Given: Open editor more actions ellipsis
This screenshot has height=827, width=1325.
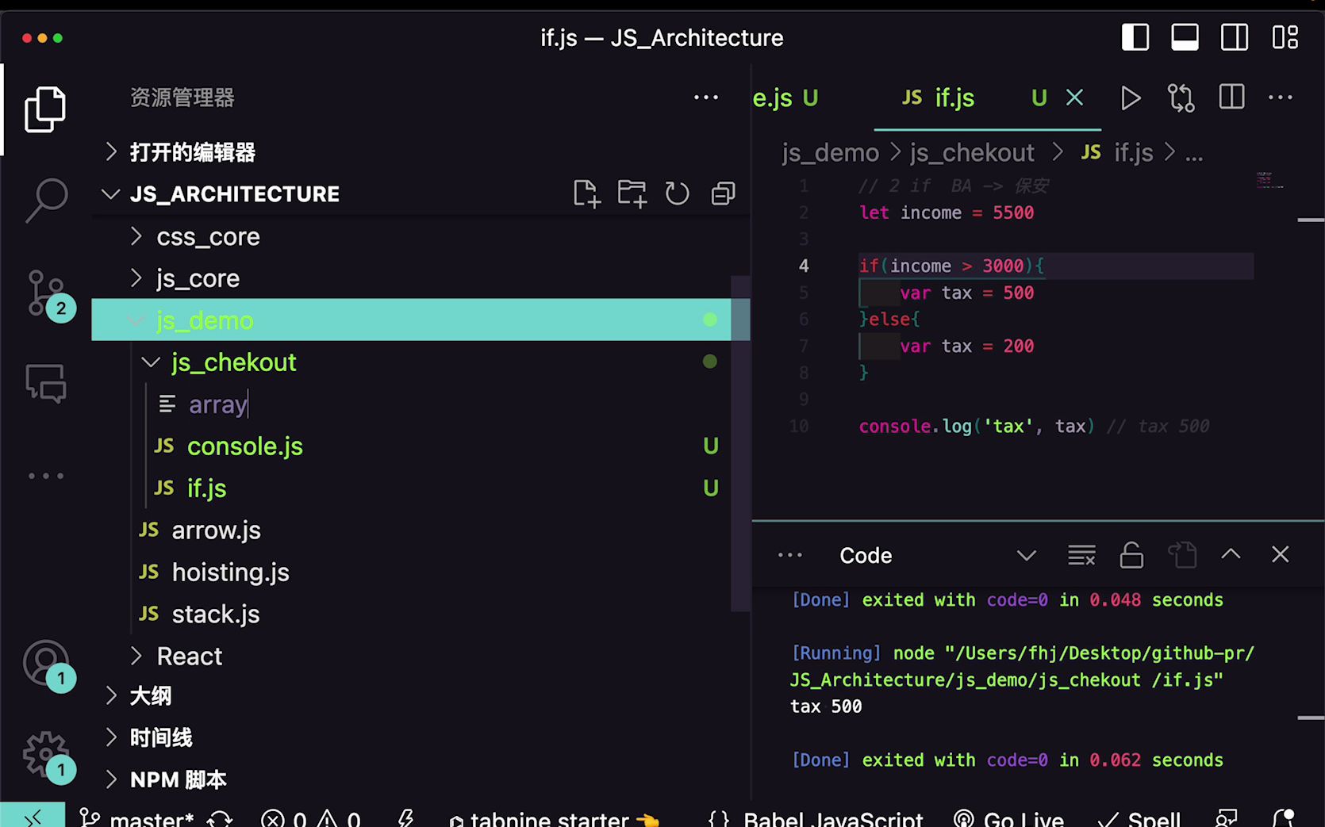Looking at the screenshot, I should pyautogui.click(x=1281, y=98).
